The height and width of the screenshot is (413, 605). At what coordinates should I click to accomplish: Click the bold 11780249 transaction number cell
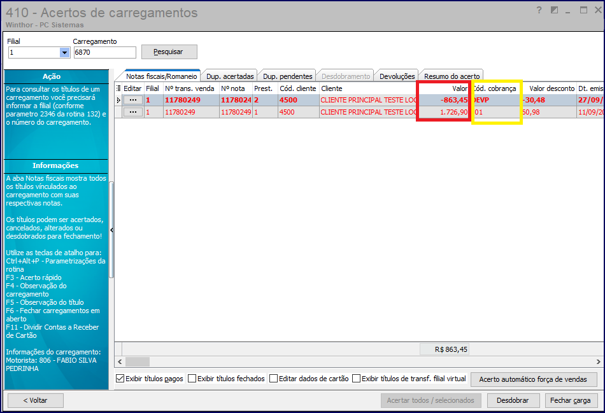[x=191, y=100]
